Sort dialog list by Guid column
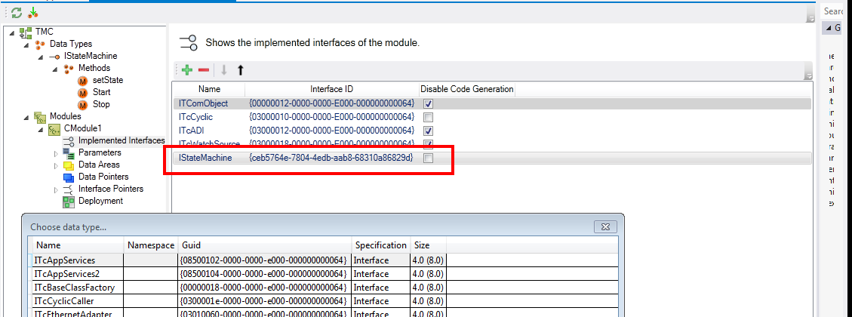 (x=265, y=245)
